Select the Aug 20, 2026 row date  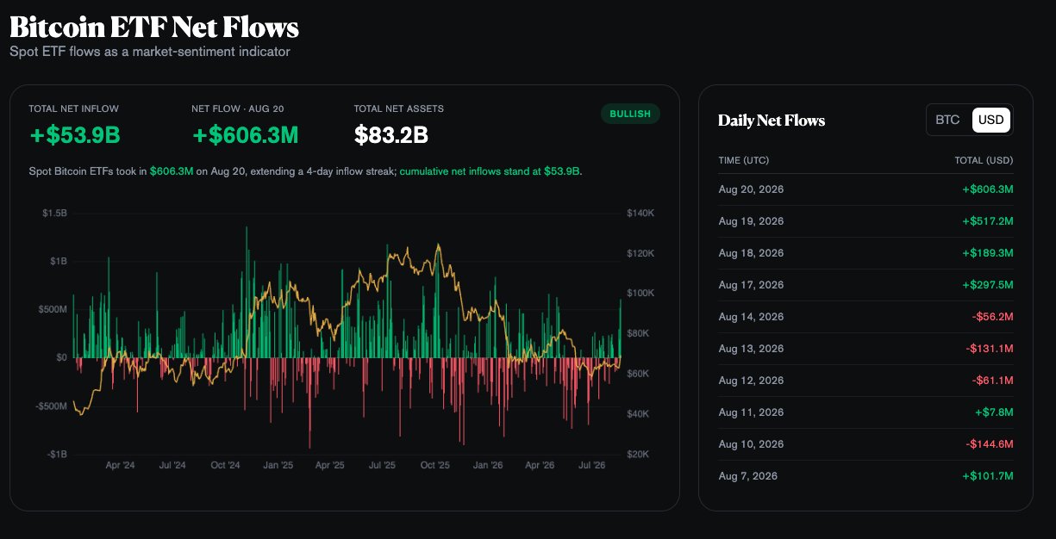tap(751, 189)
